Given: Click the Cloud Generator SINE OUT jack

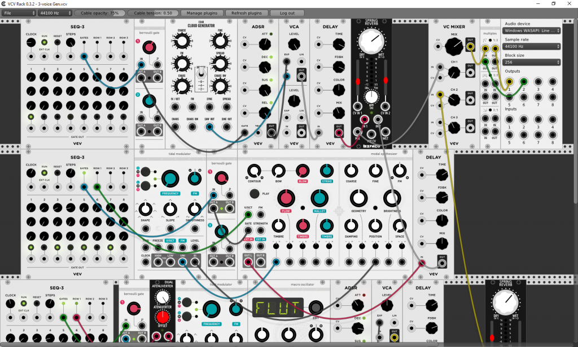Looking at the screenshot, I should pyautogui.click(x=227, y=127).
